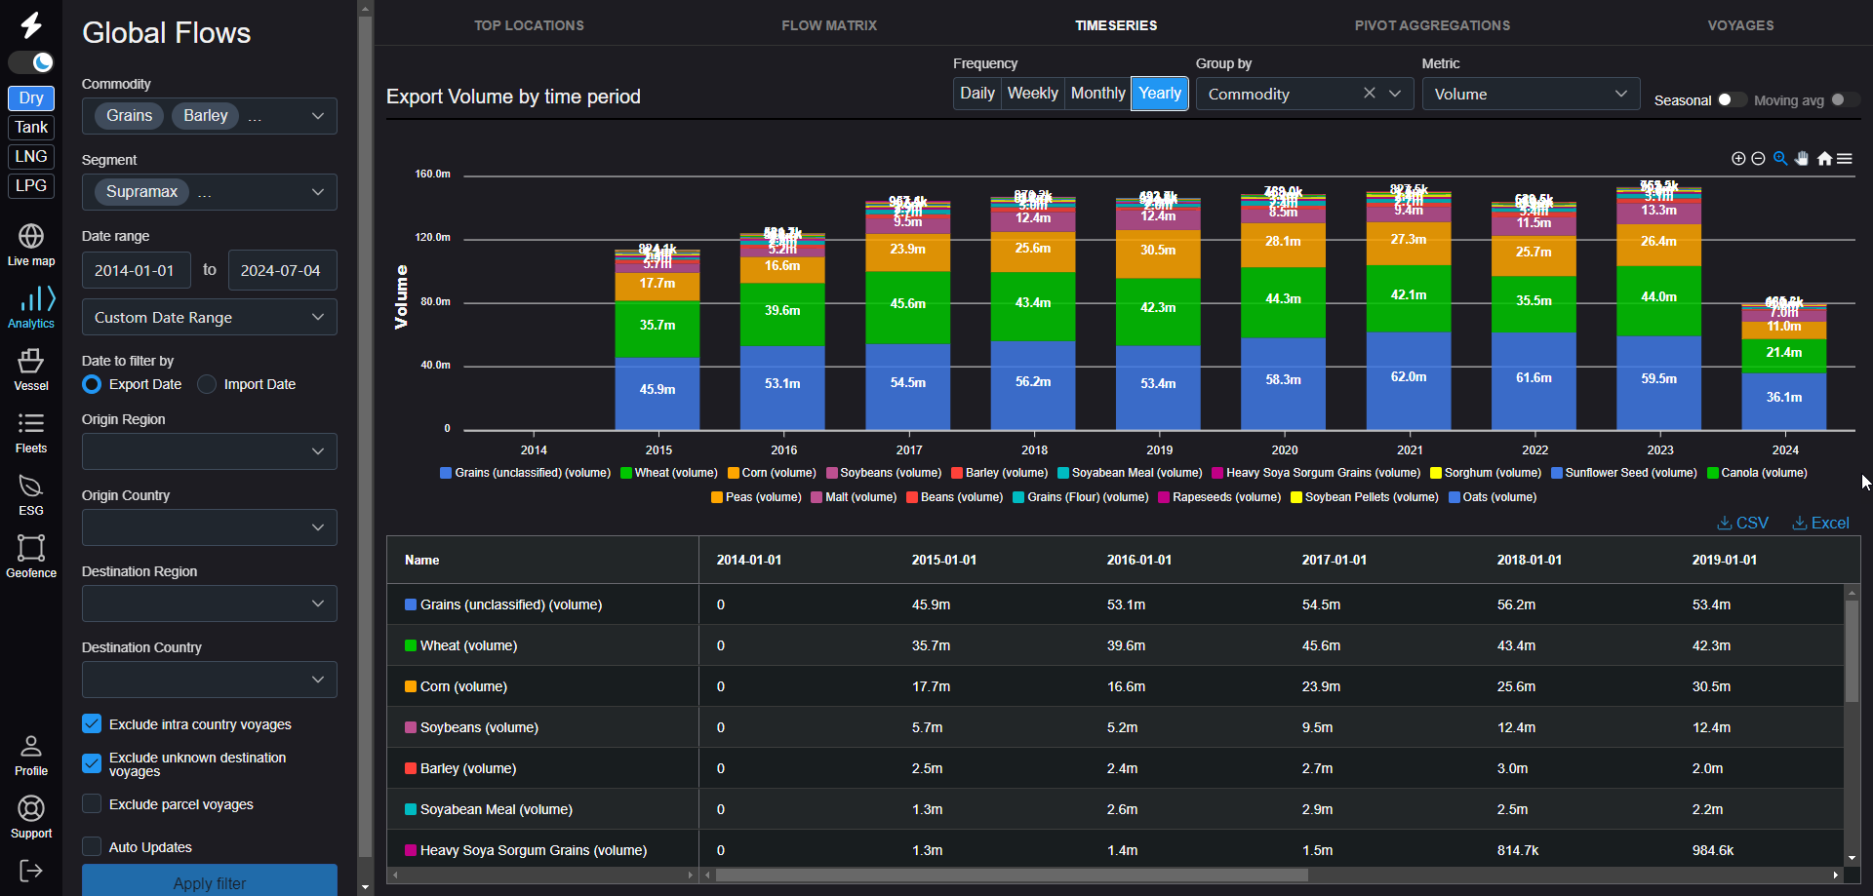Toggle Corn (volume) legend swatch
This screenshot has width=1873, height=896.
click(734, 473)
